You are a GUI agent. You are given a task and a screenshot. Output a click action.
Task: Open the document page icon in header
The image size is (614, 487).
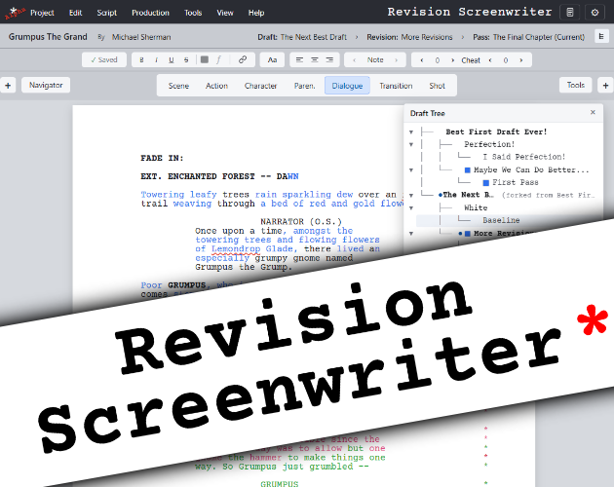pyautogui.click(x=570, y=12)
